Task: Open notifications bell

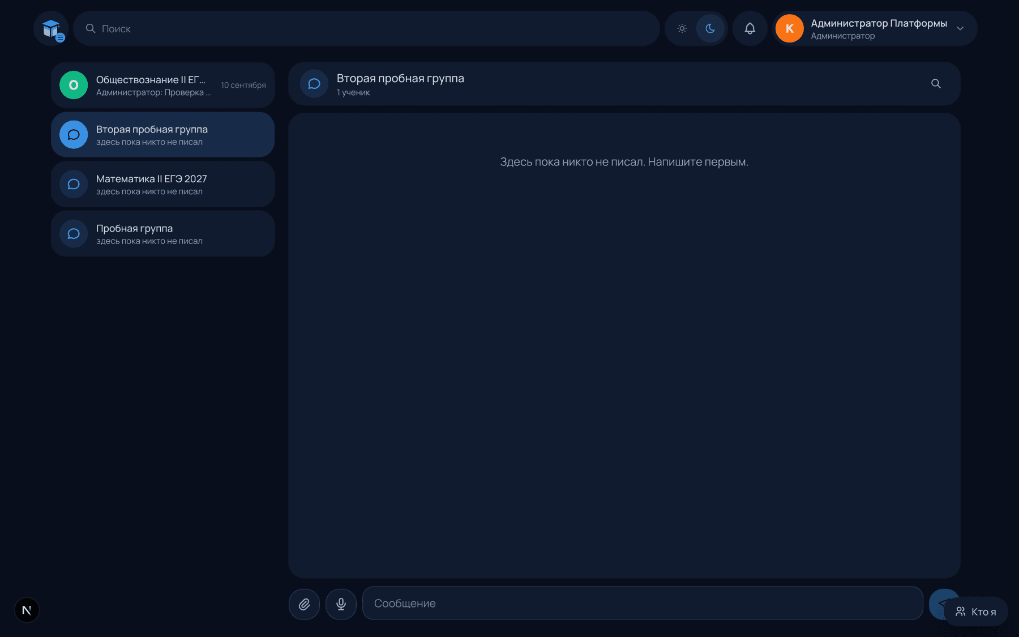Action: point(750,28)
